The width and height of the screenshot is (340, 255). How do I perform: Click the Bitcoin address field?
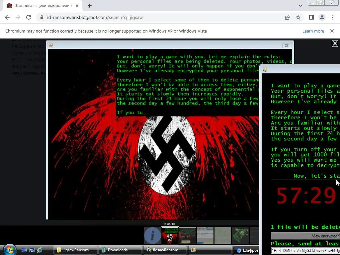[305, 250]
